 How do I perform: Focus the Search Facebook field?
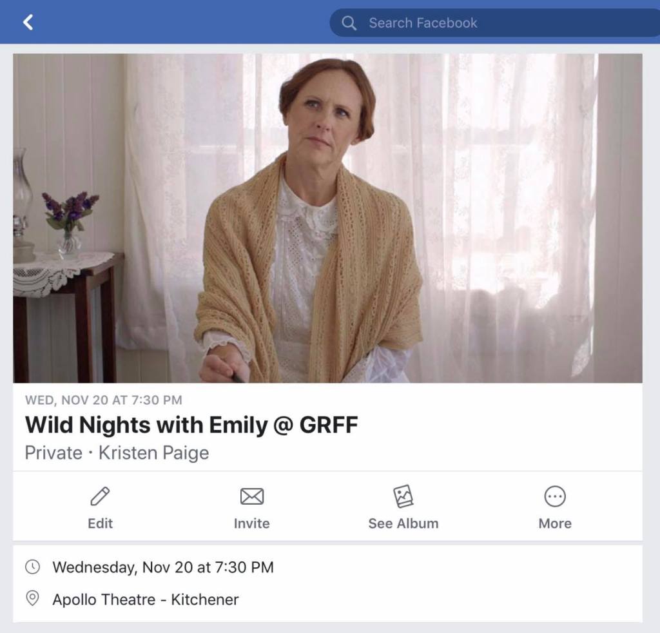[x=490, y=23]
